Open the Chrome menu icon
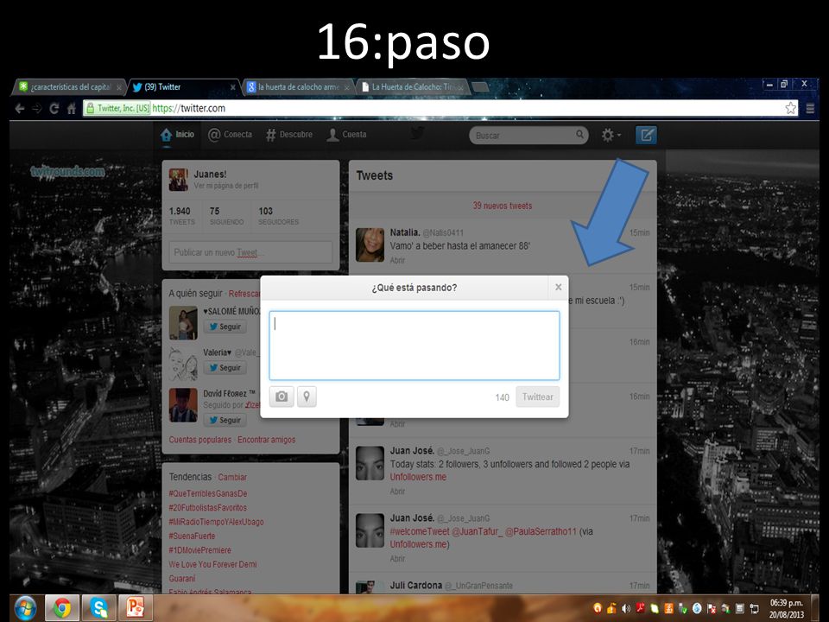This screenshot has height=622, width=829. (x=810, y=109)
